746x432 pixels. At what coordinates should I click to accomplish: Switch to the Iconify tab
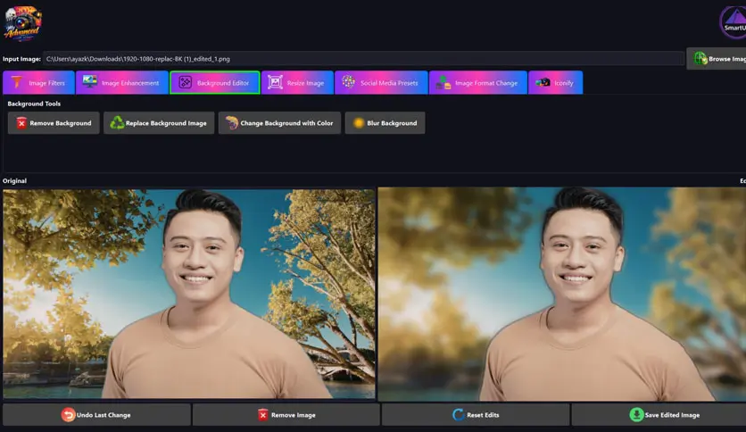555,83
